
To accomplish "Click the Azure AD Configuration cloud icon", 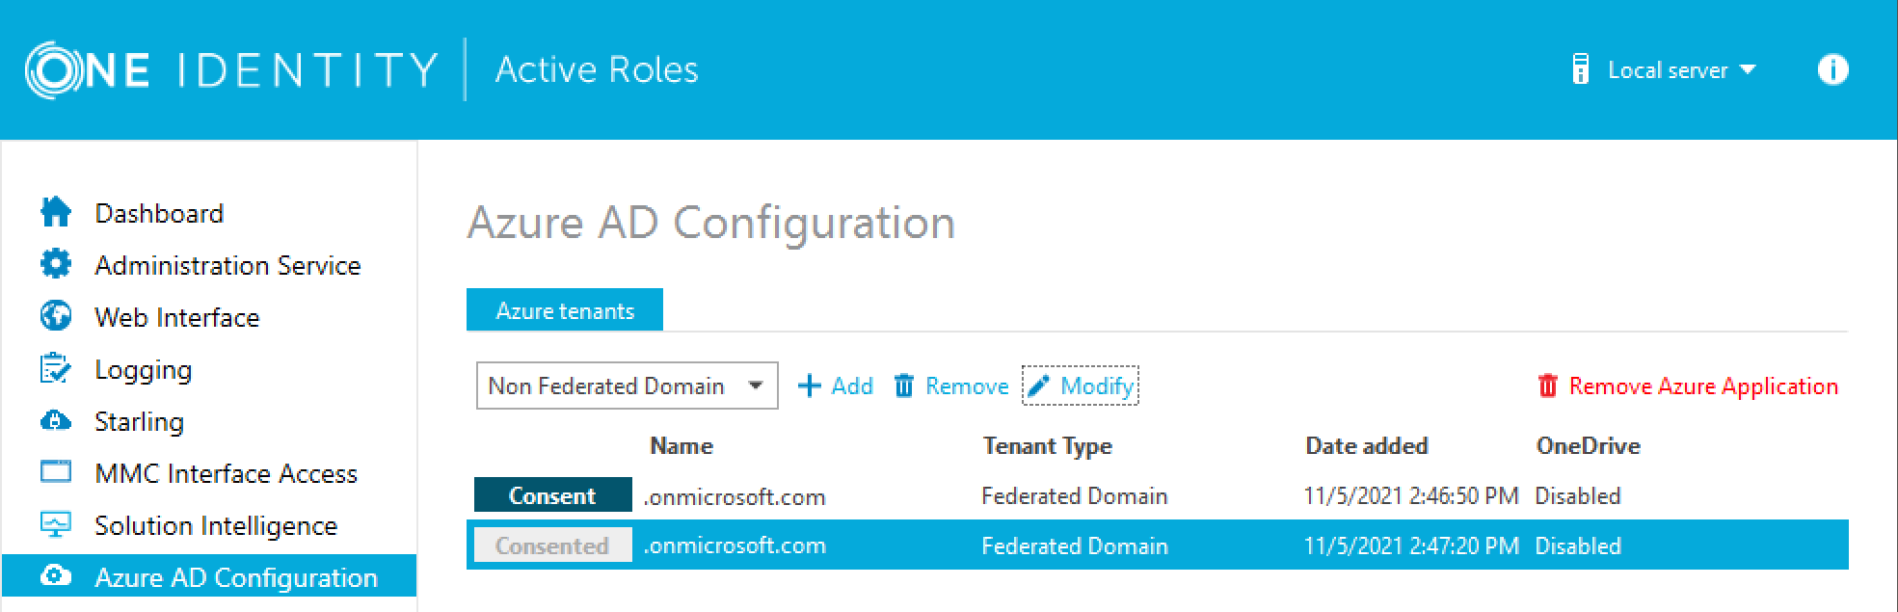I will (x=56, y=576).
